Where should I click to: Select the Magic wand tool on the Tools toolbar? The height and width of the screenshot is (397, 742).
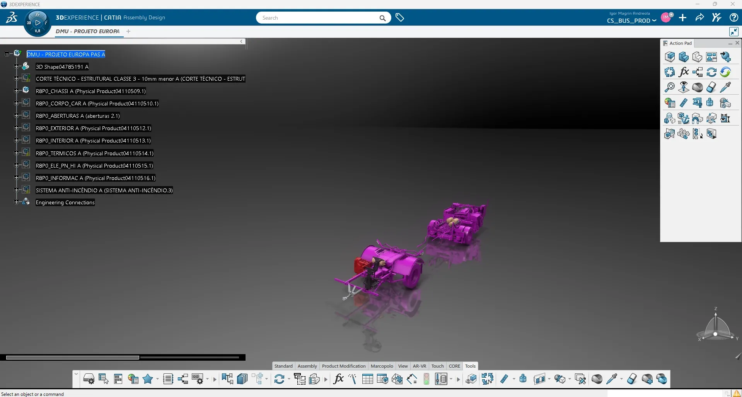tap(352, 379)
